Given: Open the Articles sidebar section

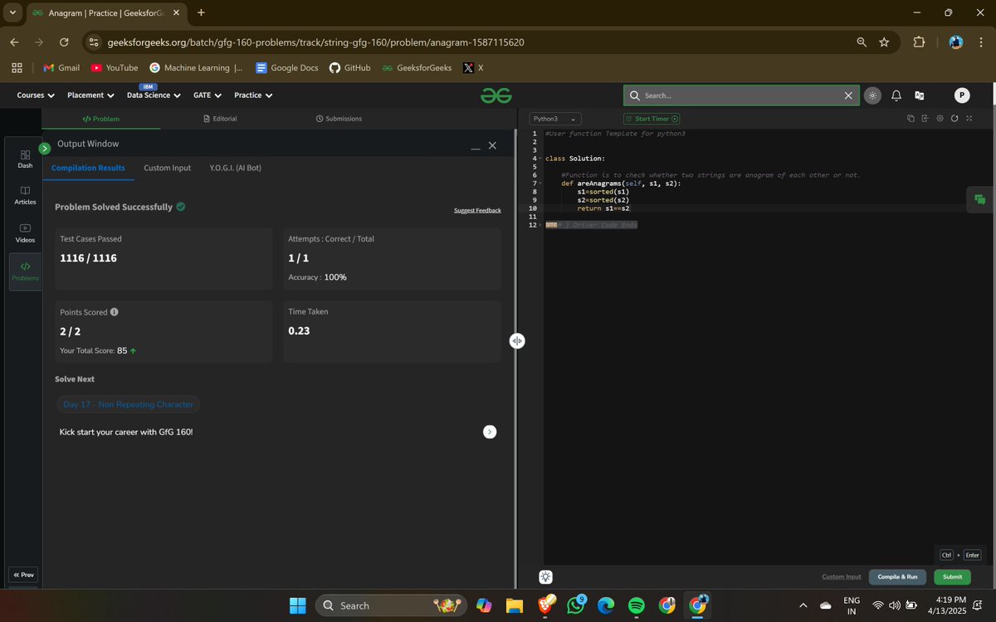Looking at the screenshot, I should pyautogui.click(x=25, y=195).
